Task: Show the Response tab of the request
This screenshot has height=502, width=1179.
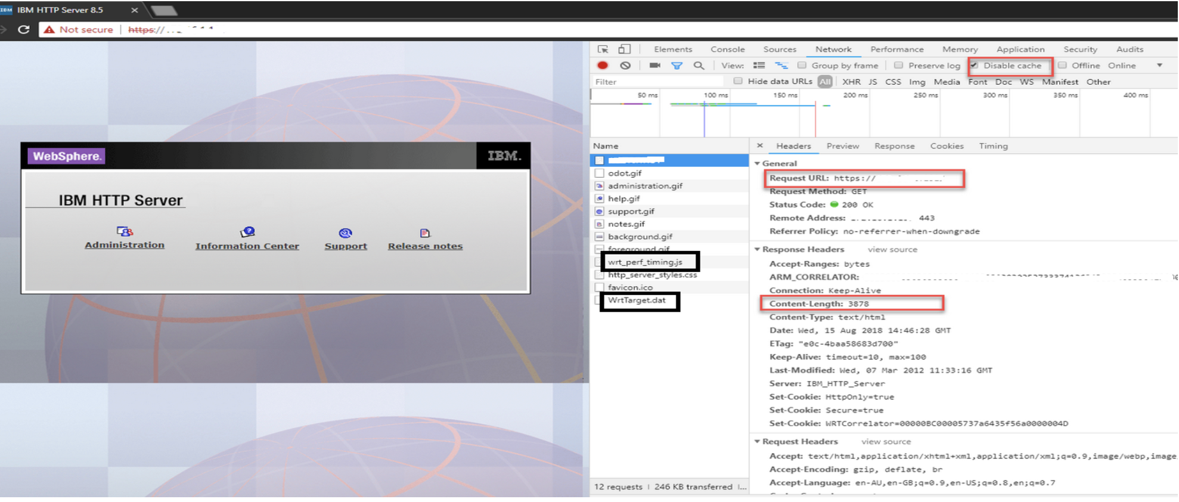Action: click(894, 145)
